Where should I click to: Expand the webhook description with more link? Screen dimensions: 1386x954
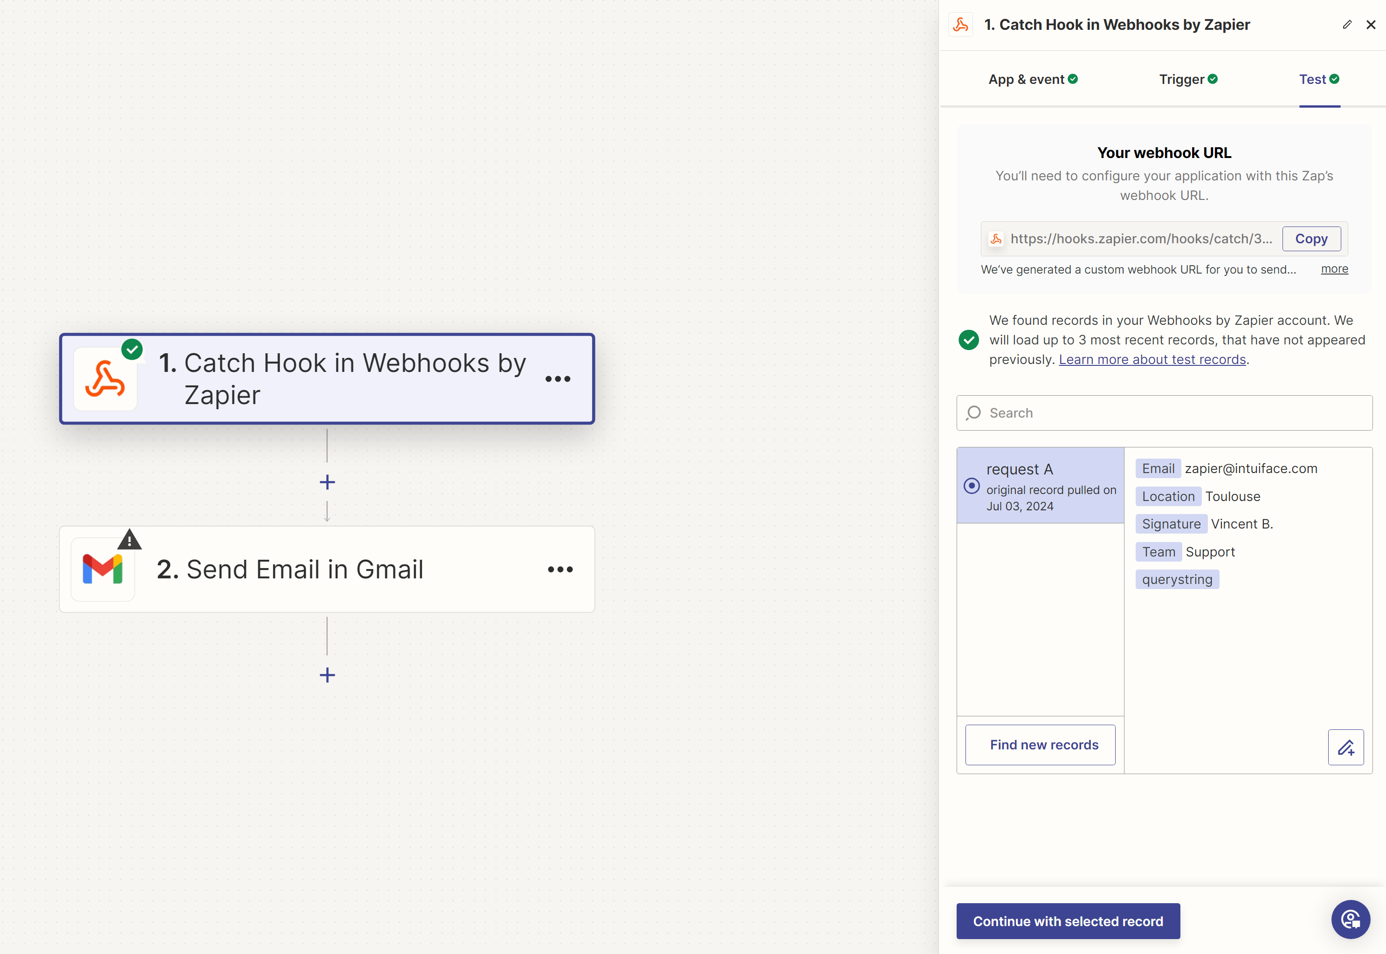(1335, 269)
